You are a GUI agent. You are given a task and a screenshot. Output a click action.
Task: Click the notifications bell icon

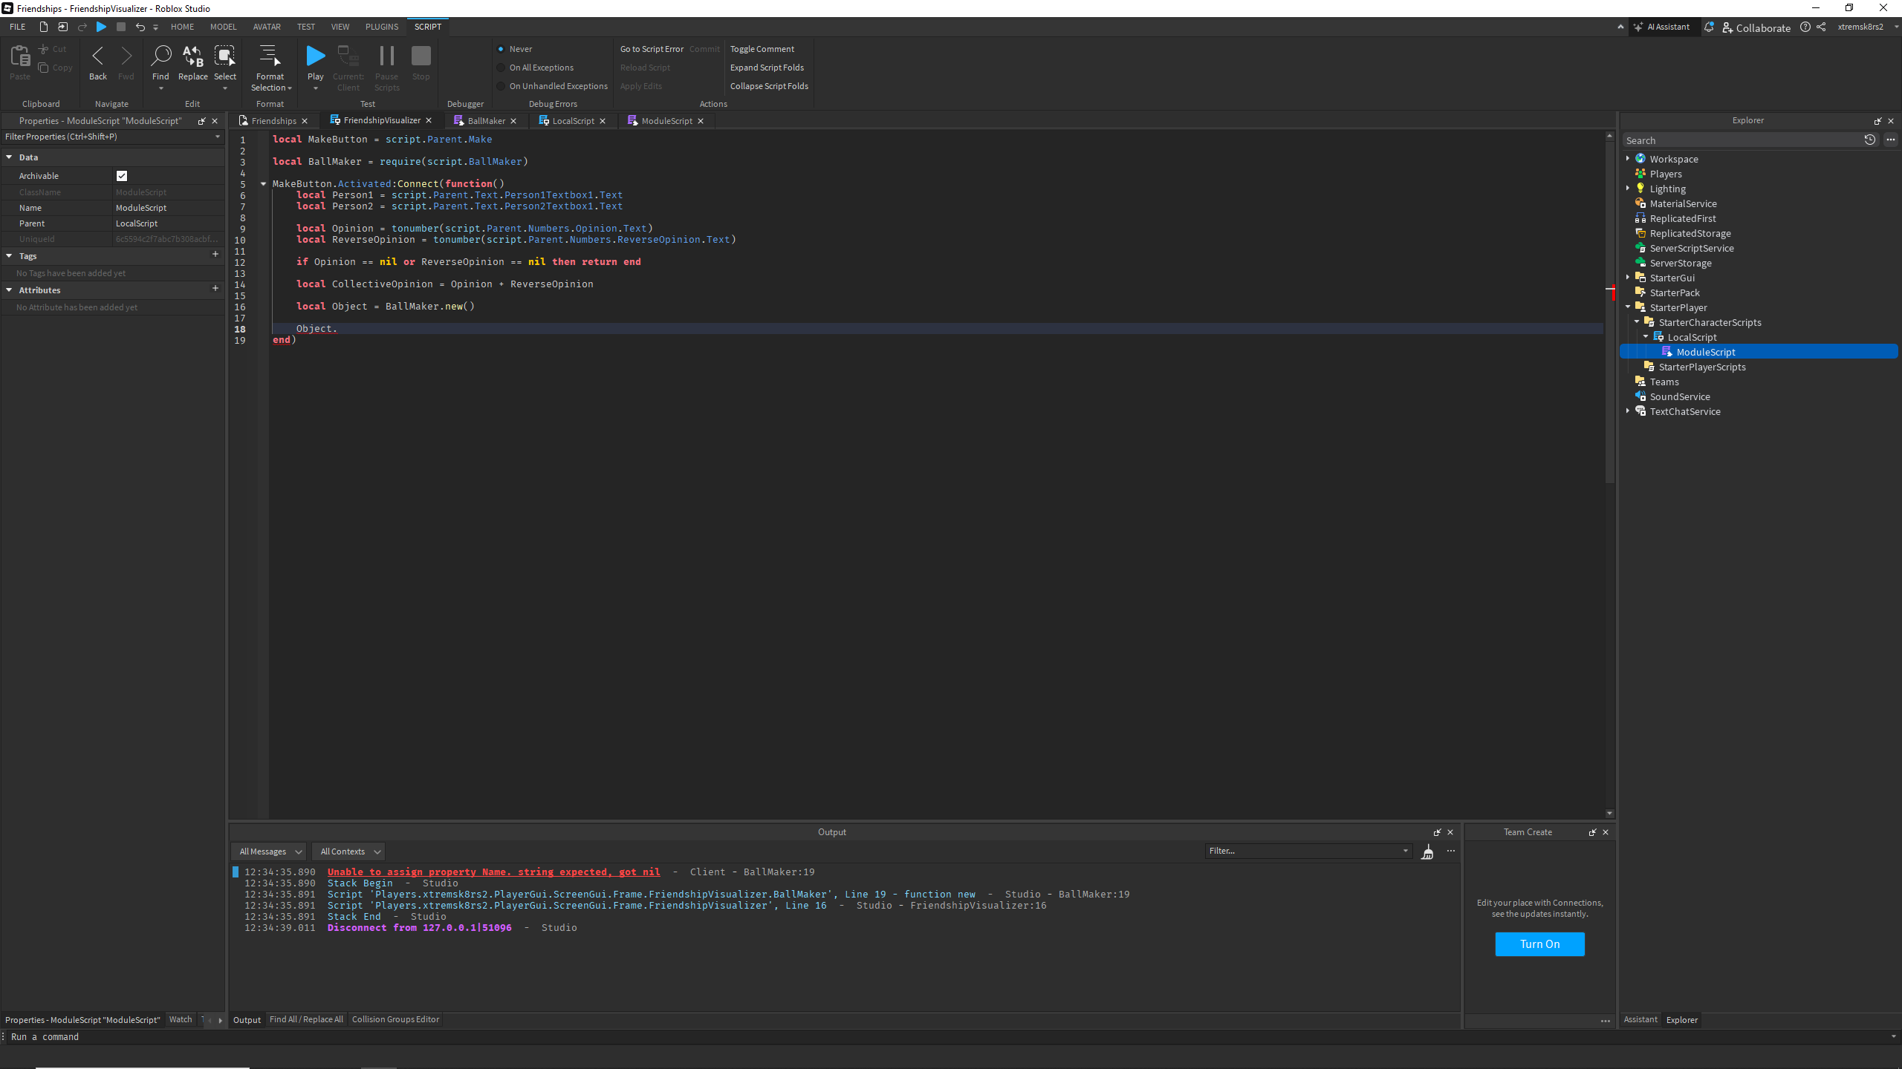pos(1709,27)
